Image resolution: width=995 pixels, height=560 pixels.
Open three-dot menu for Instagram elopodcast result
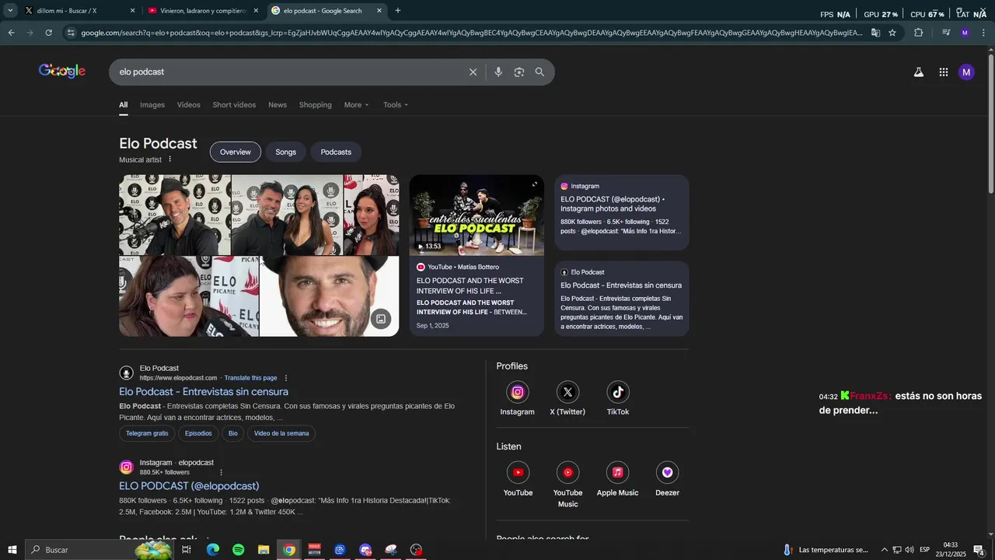click(221, 472)
